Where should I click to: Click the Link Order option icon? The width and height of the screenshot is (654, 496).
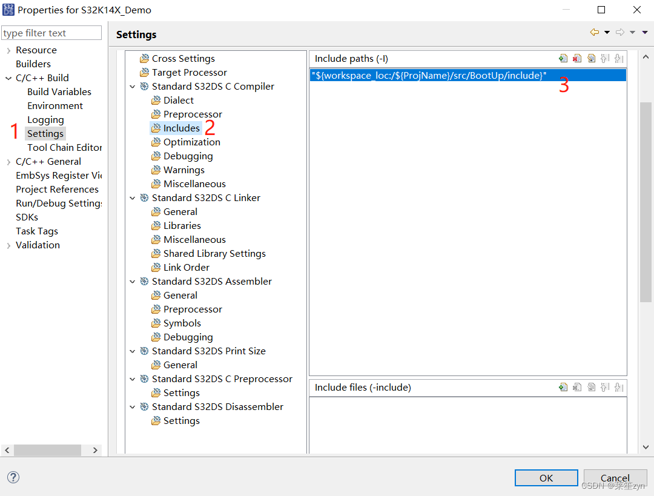point(156,268)
